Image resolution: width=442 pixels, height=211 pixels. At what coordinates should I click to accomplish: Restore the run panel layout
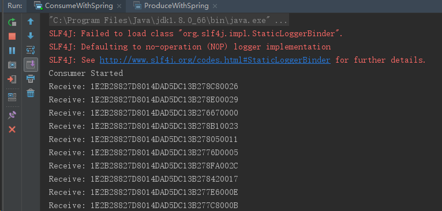point(12,97)
